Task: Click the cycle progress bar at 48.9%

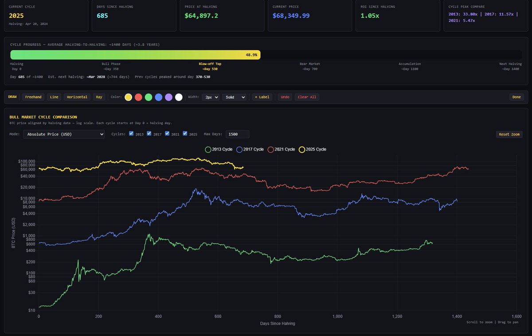Action: pyautogui.click(x=135, y=55)
